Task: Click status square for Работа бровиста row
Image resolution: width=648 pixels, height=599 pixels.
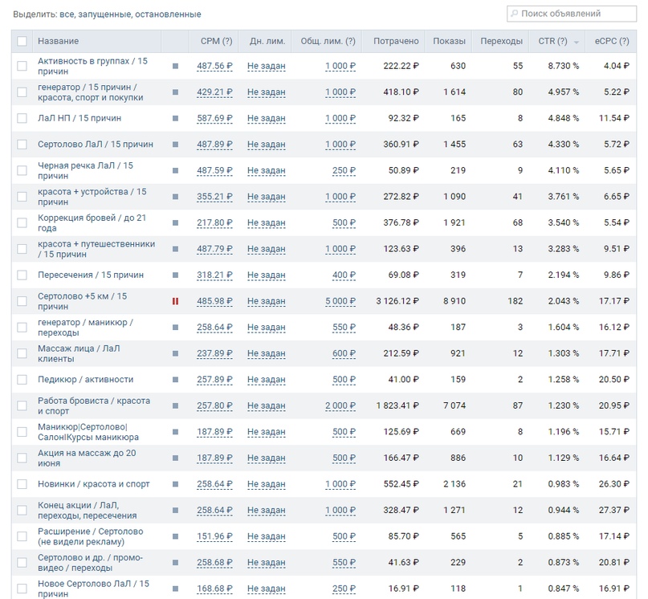Action: [x=175, y=405]
